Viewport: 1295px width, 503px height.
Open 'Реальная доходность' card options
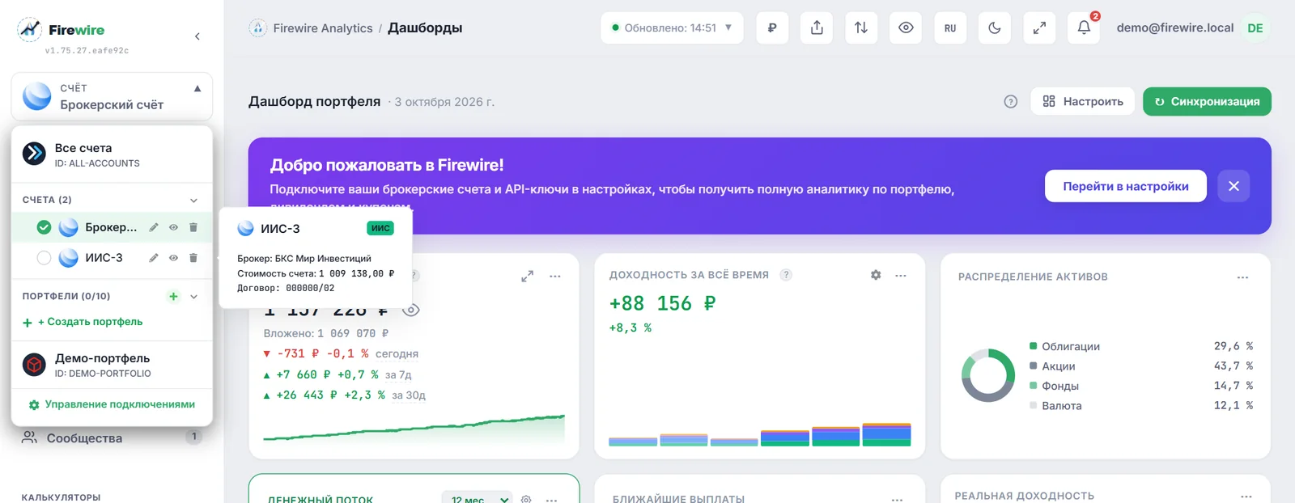[x=1246, y=497]
